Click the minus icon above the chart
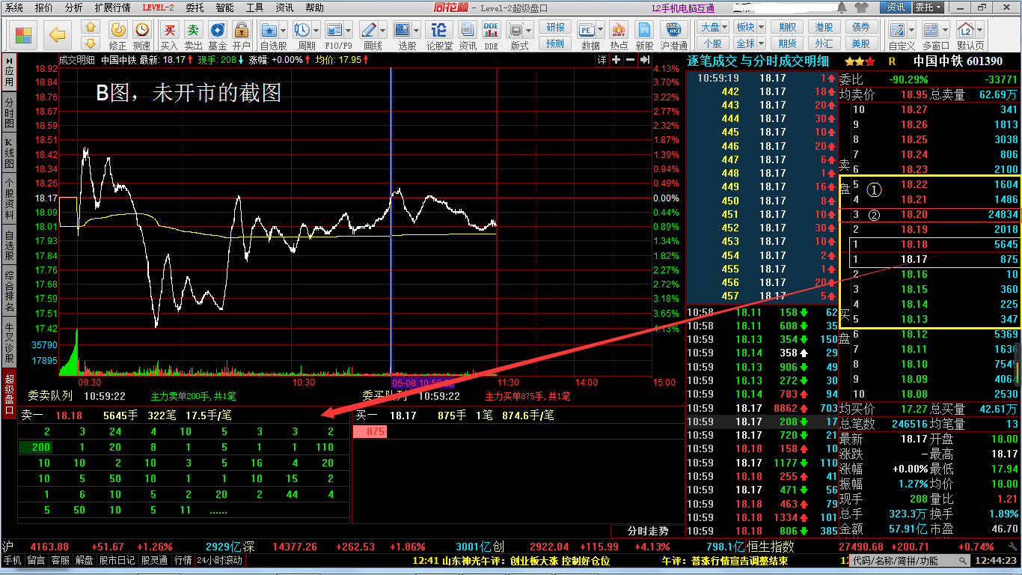 629,60
